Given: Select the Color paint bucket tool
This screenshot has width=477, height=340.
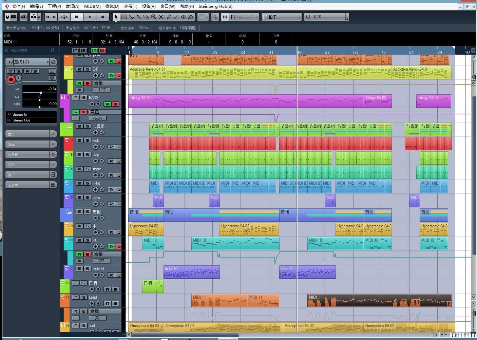Looking at the screenshot, I should point(191,17).
